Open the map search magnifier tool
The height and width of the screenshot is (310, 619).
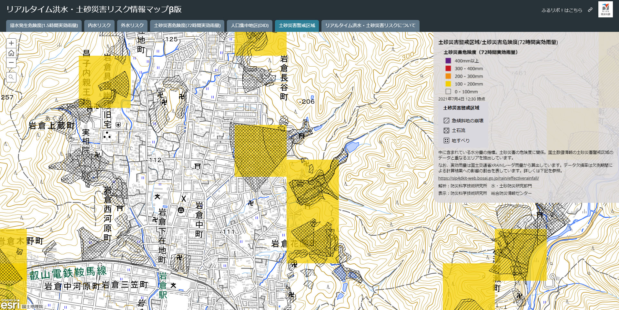pos(11,77)
